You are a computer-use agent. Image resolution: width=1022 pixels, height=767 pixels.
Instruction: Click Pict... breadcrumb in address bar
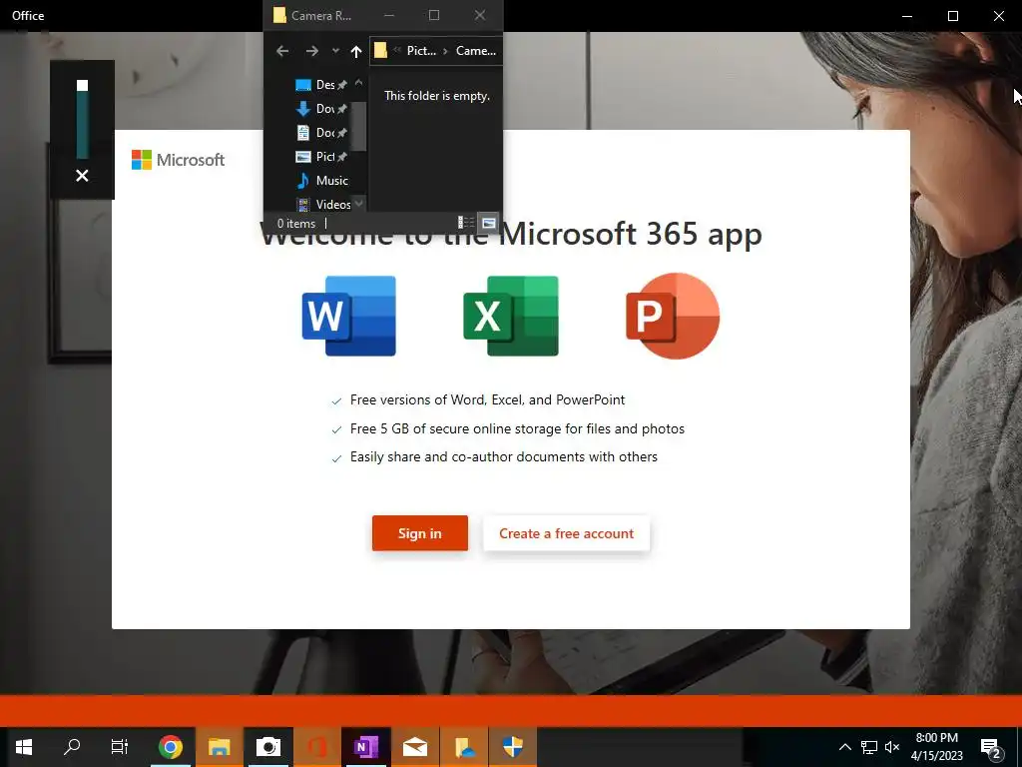(421, 51)
